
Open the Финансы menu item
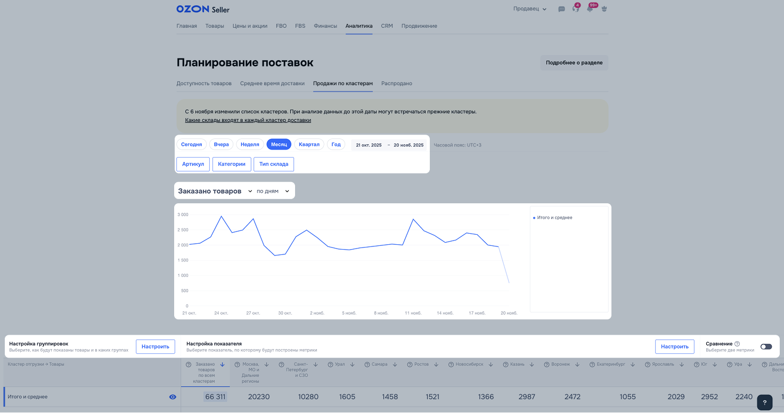click(325, 26)
